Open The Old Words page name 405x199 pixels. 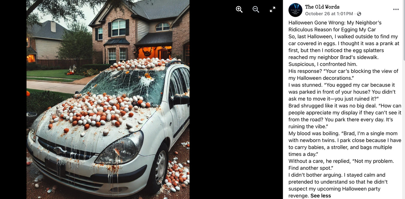click(x=322, y=7)
